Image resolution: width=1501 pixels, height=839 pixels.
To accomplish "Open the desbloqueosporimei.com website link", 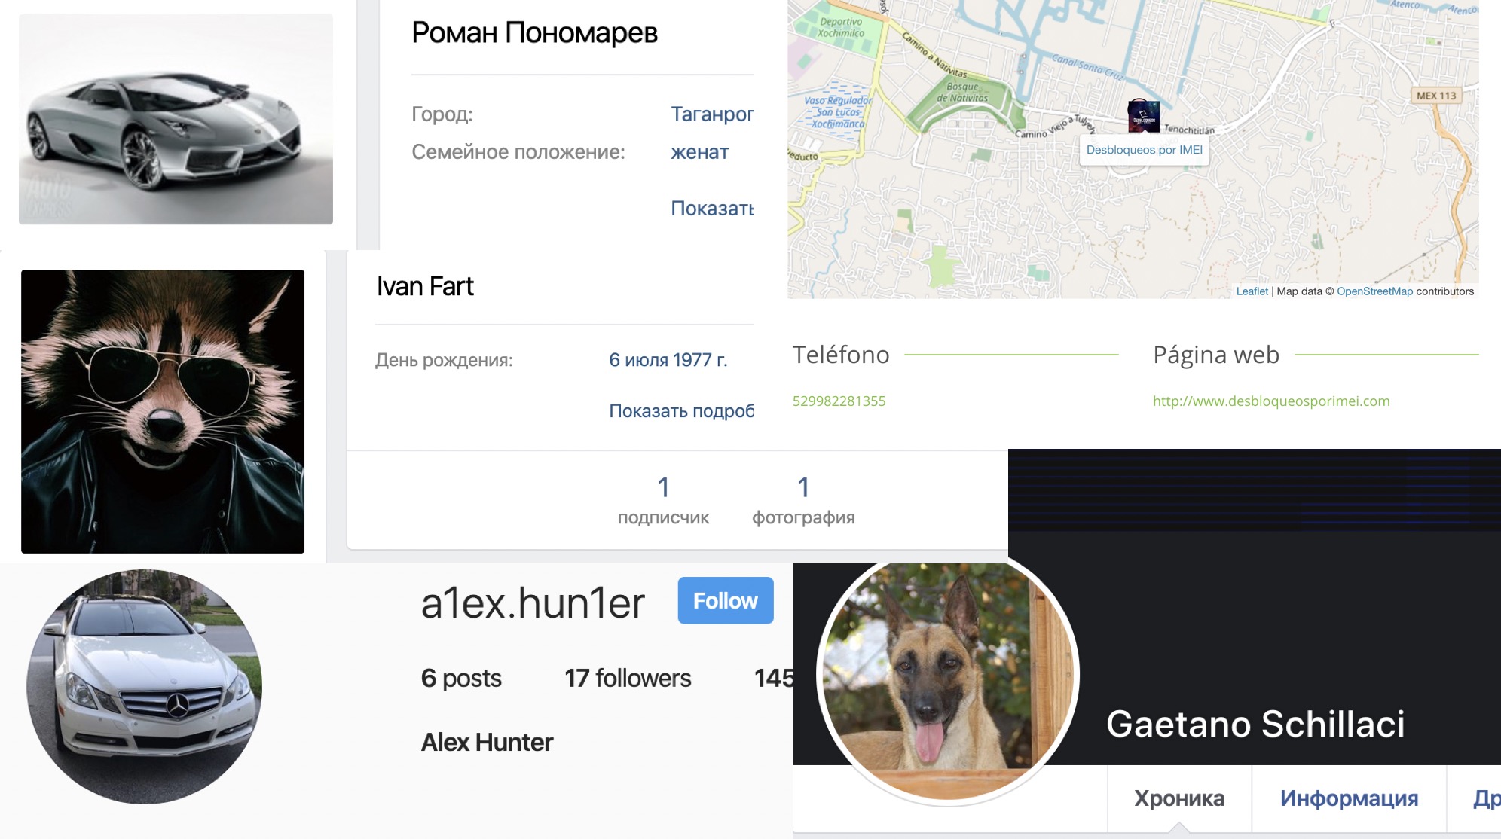I will [x=1270, y=401].
